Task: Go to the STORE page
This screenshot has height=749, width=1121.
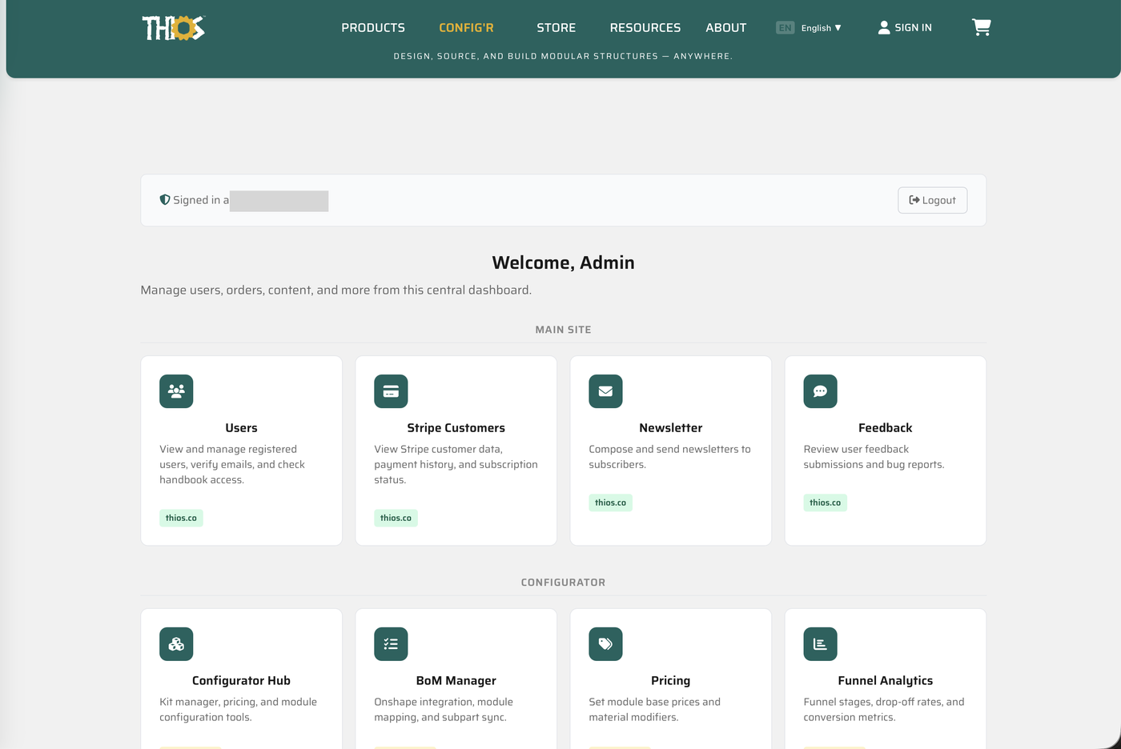Action: (556, 28)
